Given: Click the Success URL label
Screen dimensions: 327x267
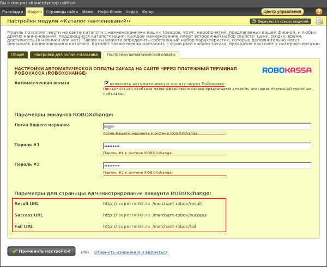Looking at the screenshot, I should pos(29,215).
